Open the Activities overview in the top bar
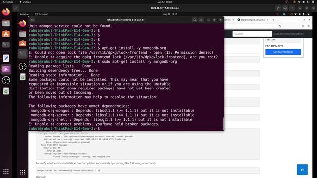The width and height of the screenshot is (317, 178). [8, 2]
